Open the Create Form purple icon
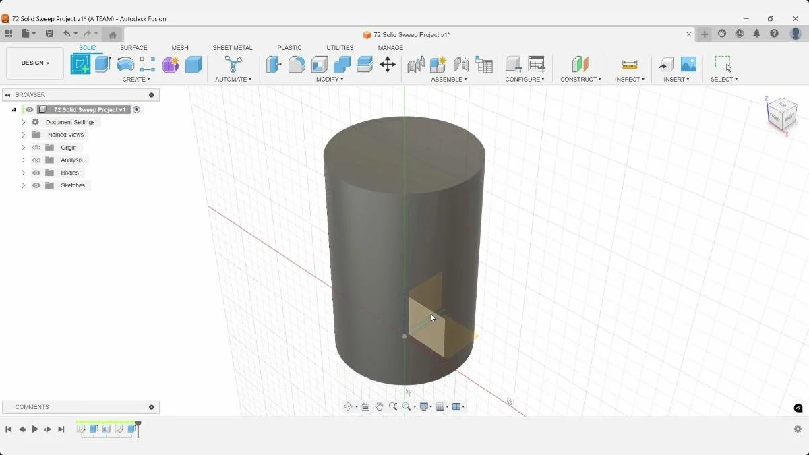 [171, 64]
